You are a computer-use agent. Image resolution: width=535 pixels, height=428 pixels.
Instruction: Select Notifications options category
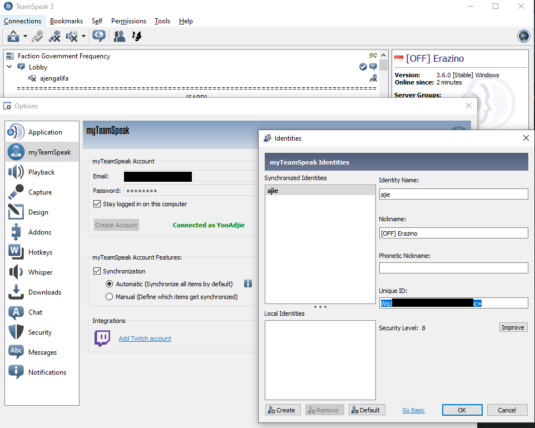(42, 372)
